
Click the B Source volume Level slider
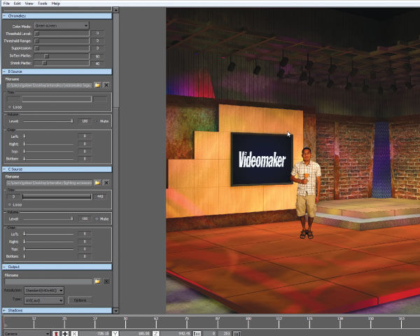[x=48, y=121]
